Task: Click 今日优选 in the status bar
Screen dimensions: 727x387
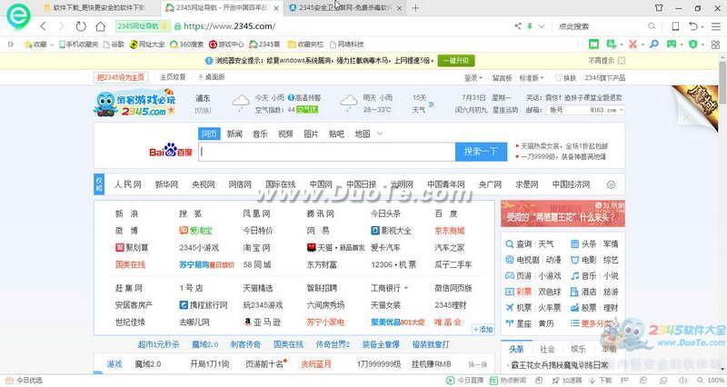Action: [25, 381]
